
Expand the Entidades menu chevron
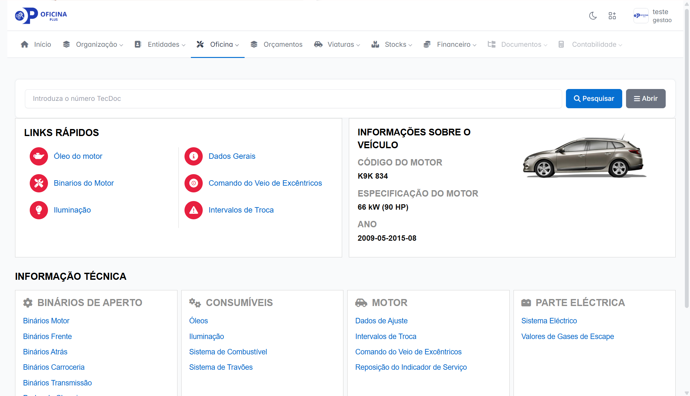pos(184,45)
